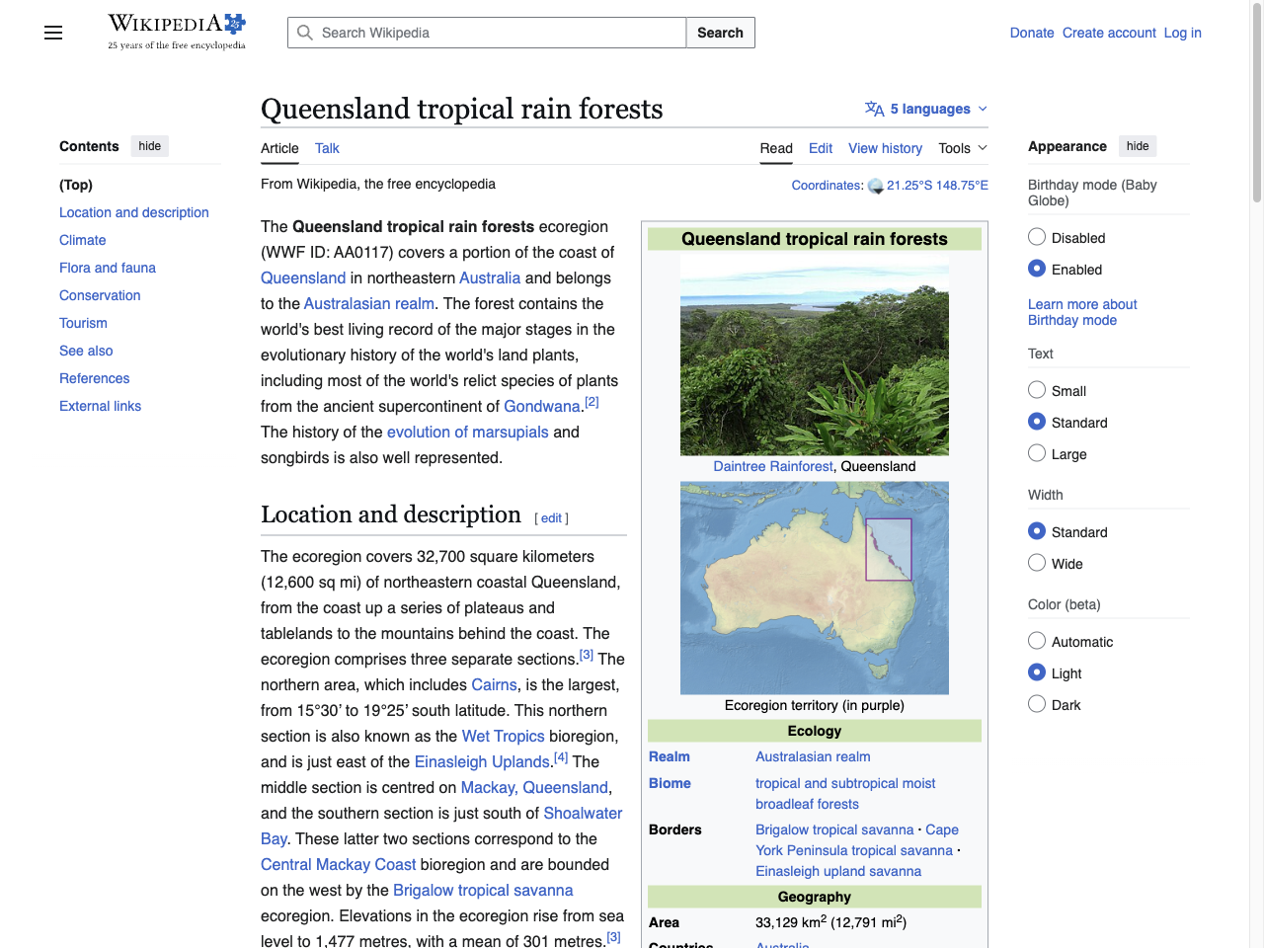The image size is (1264, 948).
Task: Switch page width to Wide
Action: pos(1036,562)
